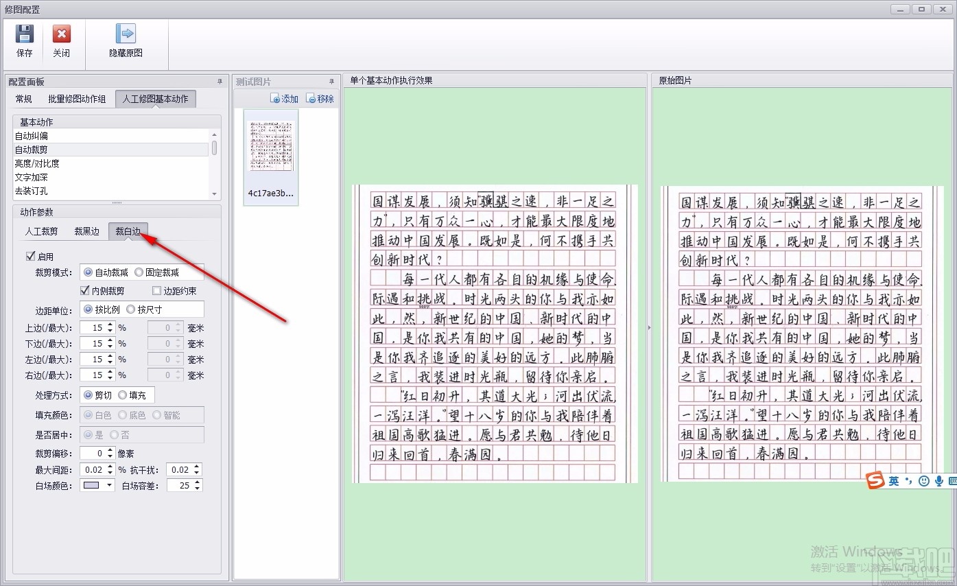Click the Sogou microphone voice input icon

tap(939, 481)
